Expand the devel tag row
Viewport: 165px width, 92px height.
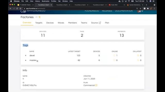pyautogui.click(x=26, y=55)
